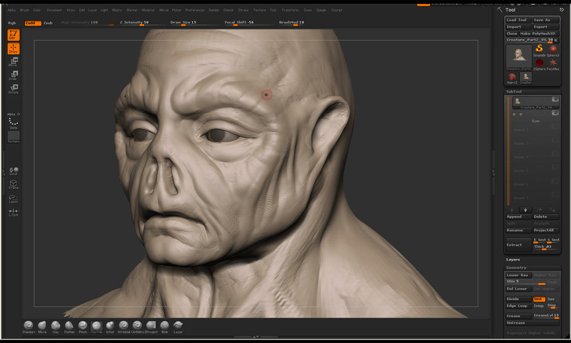Toggle Zadd sculpting mode
Screen dimensions: 571x343
32,23
